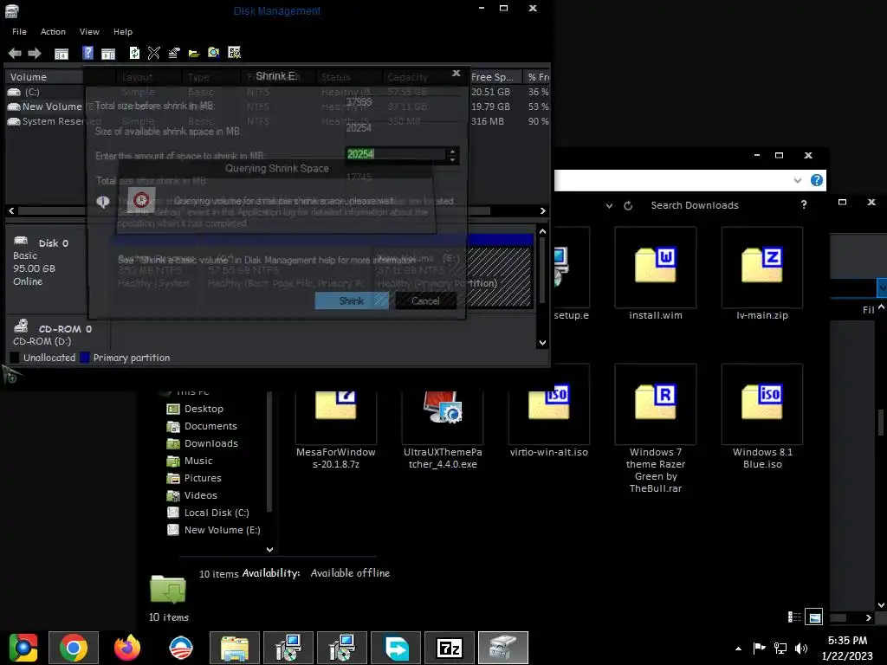Click the Action Center flag icon in tray
Viewport: 887px width, 665px height.
click(759, 648)
